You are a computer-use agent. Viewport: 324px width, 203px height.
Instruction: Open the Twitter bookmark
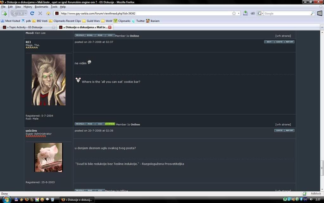[138, 21]
